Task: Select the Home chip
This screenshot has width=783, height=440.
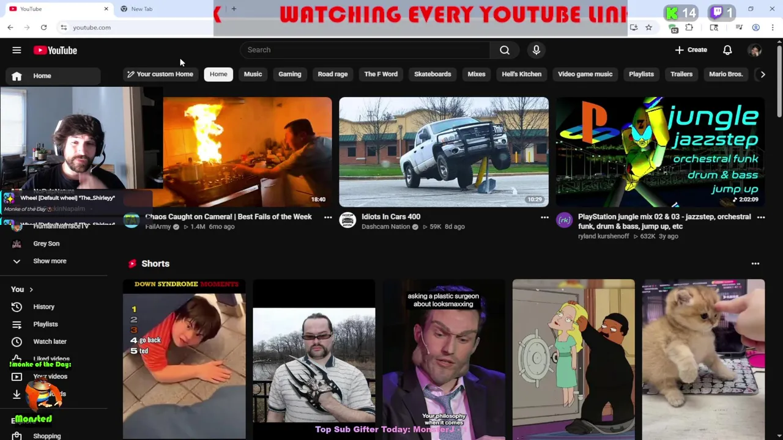Action: [218, 74]
